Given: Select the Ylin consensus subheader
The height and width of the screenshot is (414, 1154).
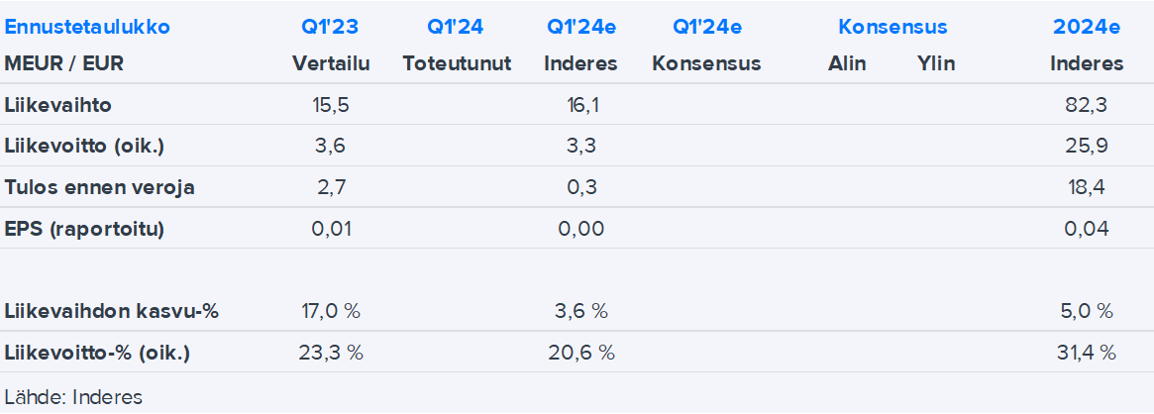Looking at the screenshot, I should point(936,63).
